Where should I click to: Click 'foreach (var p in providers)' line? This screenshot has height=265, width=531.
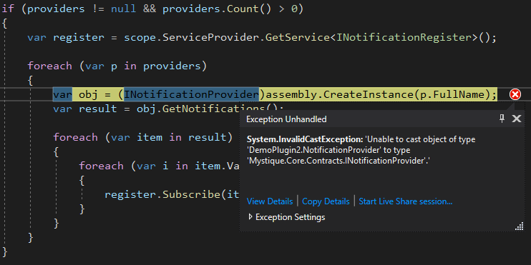coord(117,66)
